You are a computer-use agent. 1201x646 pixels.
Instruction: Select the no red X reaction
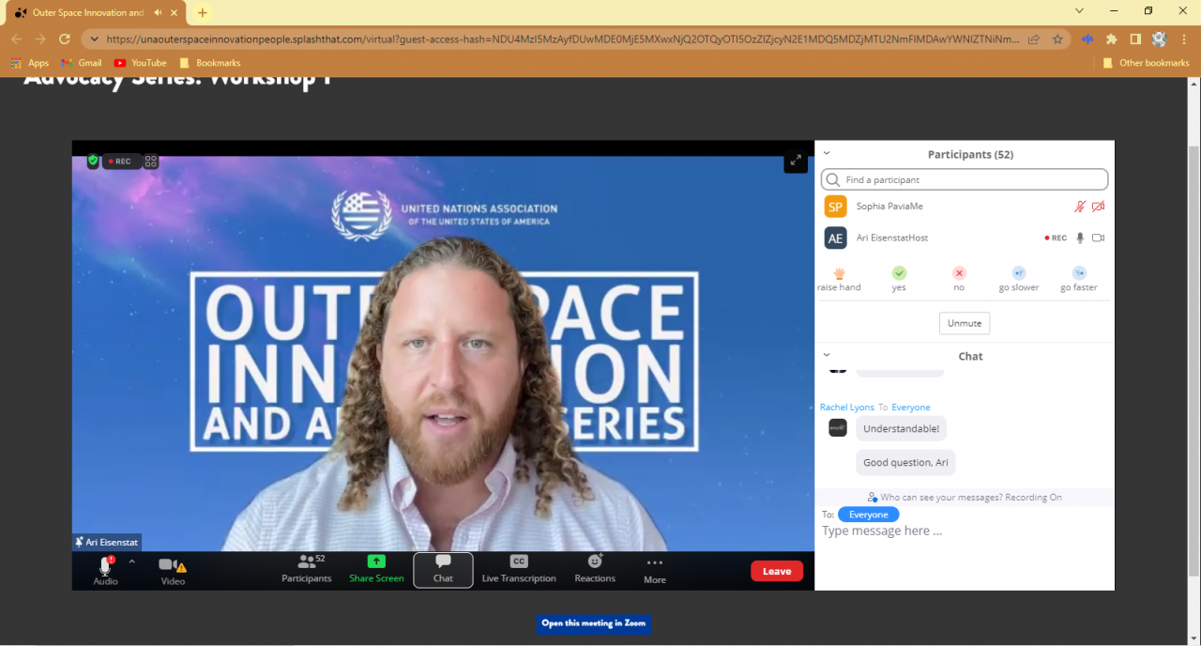(x=959, y=279)
